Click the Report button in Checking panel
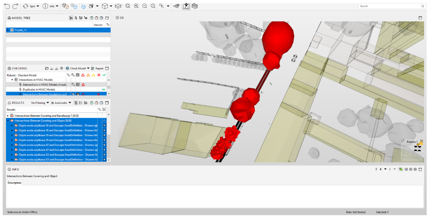Viewport: 429px width, 219px height. (97, 68)
